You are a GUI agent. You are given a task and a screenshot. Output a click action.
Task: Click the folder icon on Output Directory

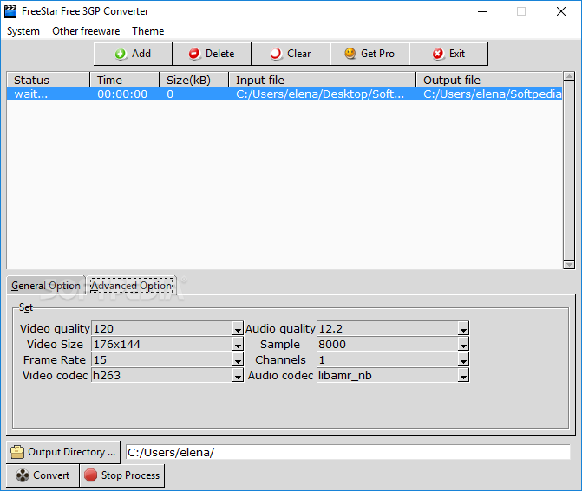[x=17, y=452]
